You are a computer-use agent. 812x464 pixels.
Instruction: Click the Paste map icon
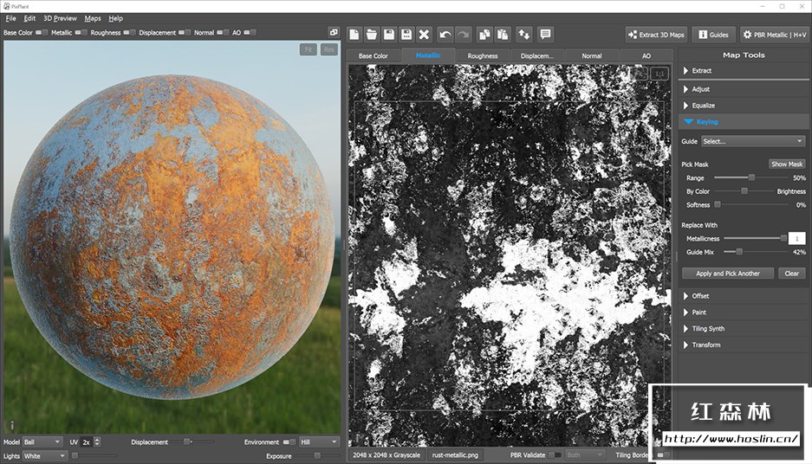pos(502,35)
